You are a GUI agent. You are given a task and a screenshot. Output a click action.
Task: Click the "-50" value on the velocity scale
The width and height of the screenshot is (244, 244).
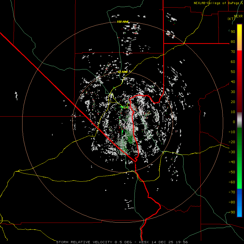pos(232,172)
